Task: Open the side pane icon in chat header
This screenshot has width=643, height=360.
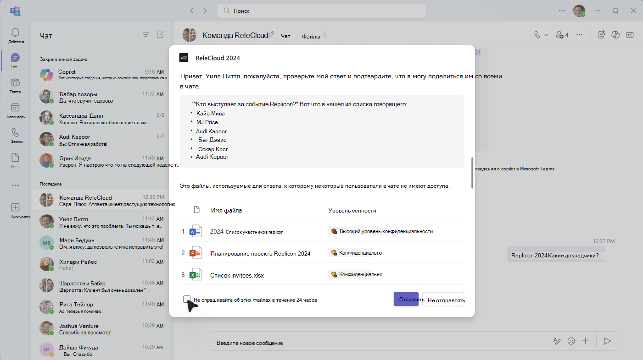Action: tap(630, 35)
